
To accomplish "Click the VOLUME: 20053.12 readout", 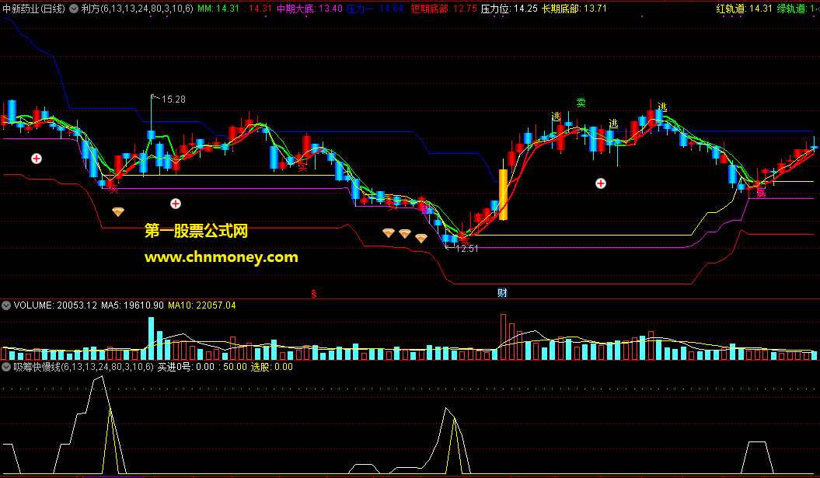I will tap(55, 305).
